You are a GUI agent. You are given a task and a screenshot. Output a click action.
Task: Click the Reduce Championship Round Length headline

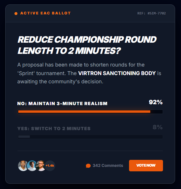pyautogui.click(x=87, y=45)
